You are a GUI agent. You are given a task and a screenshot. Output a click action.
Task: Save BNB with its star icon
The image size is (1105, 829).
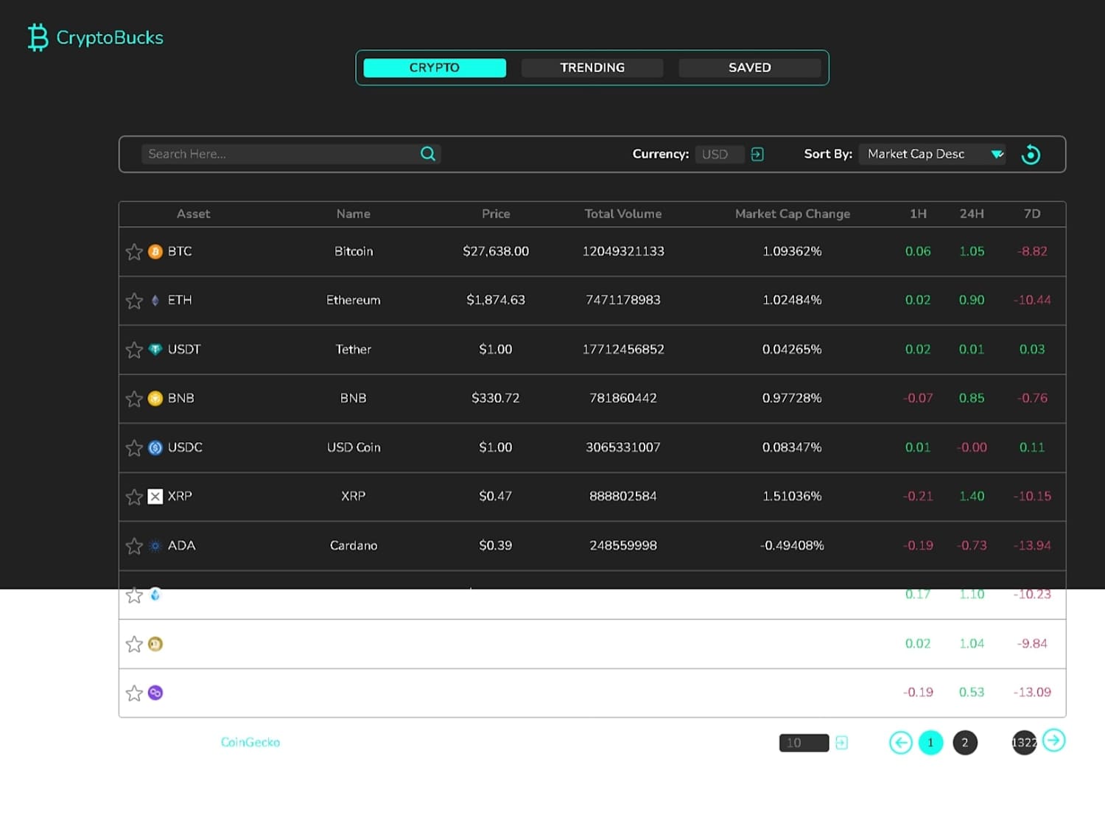[134, 399]
